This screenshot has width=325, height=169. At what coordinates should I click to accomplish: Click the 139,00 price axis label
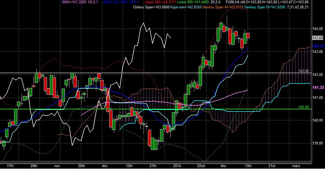[x=317, y=143]
